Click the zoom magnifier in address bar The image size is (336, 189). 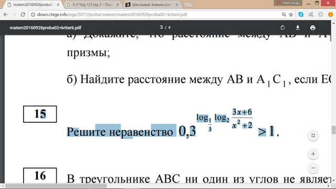[x=284, y=14]
